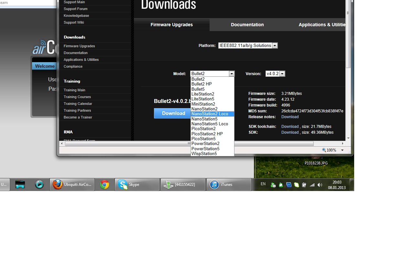Open Firmware Upgrades in the sidebar

tap(79, 46)
